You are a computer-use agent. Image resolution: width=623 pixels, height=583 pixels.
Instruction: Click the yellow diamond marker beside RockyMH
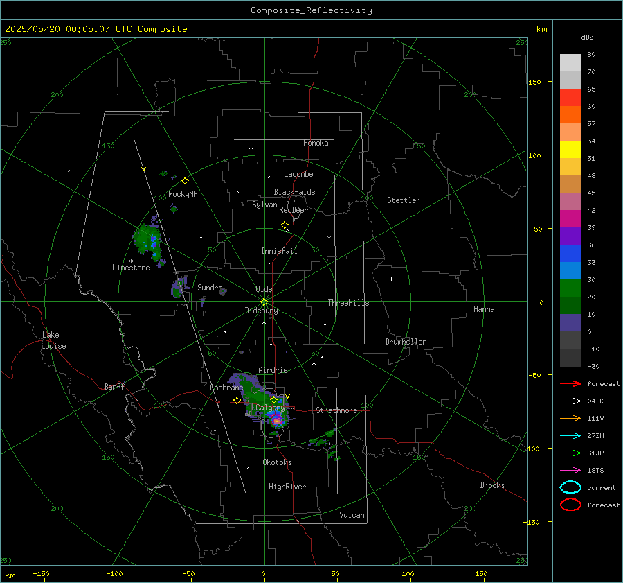click(x=185, y=181)
